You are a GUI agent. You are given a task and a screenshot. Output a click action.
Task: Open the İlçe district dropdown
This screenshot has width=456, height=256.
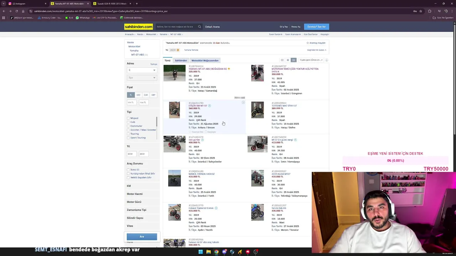click(142, 78)
